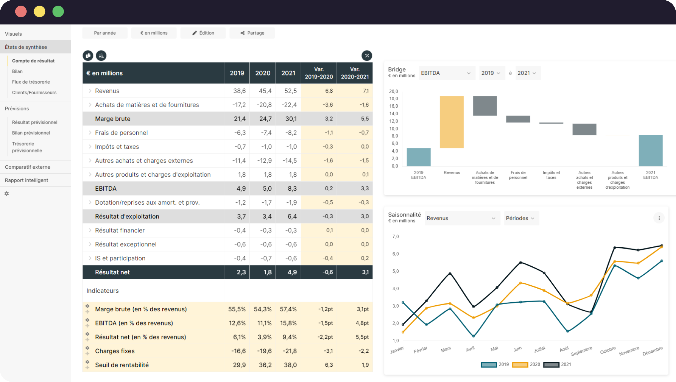The height and width of the screenshot is (382, 676).
Task: Toggle the percentage variation button
Action: pyautogui.click(x=366, y=55)
